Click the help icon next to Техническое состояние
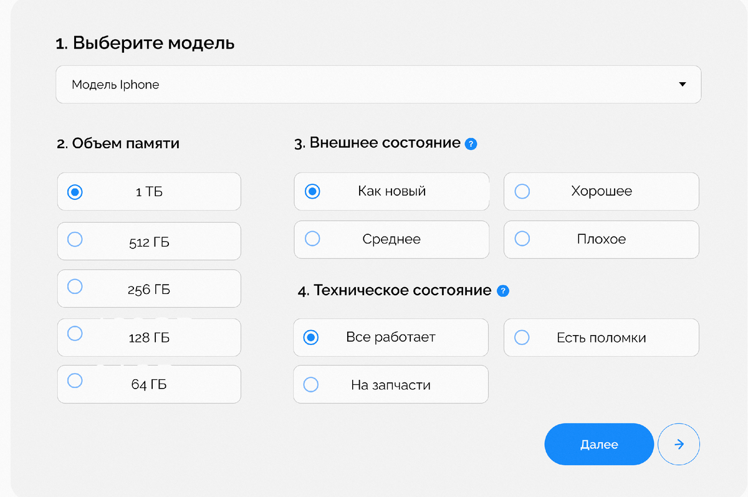The height and width of the screenshot is (497, 748). point(503,291)
